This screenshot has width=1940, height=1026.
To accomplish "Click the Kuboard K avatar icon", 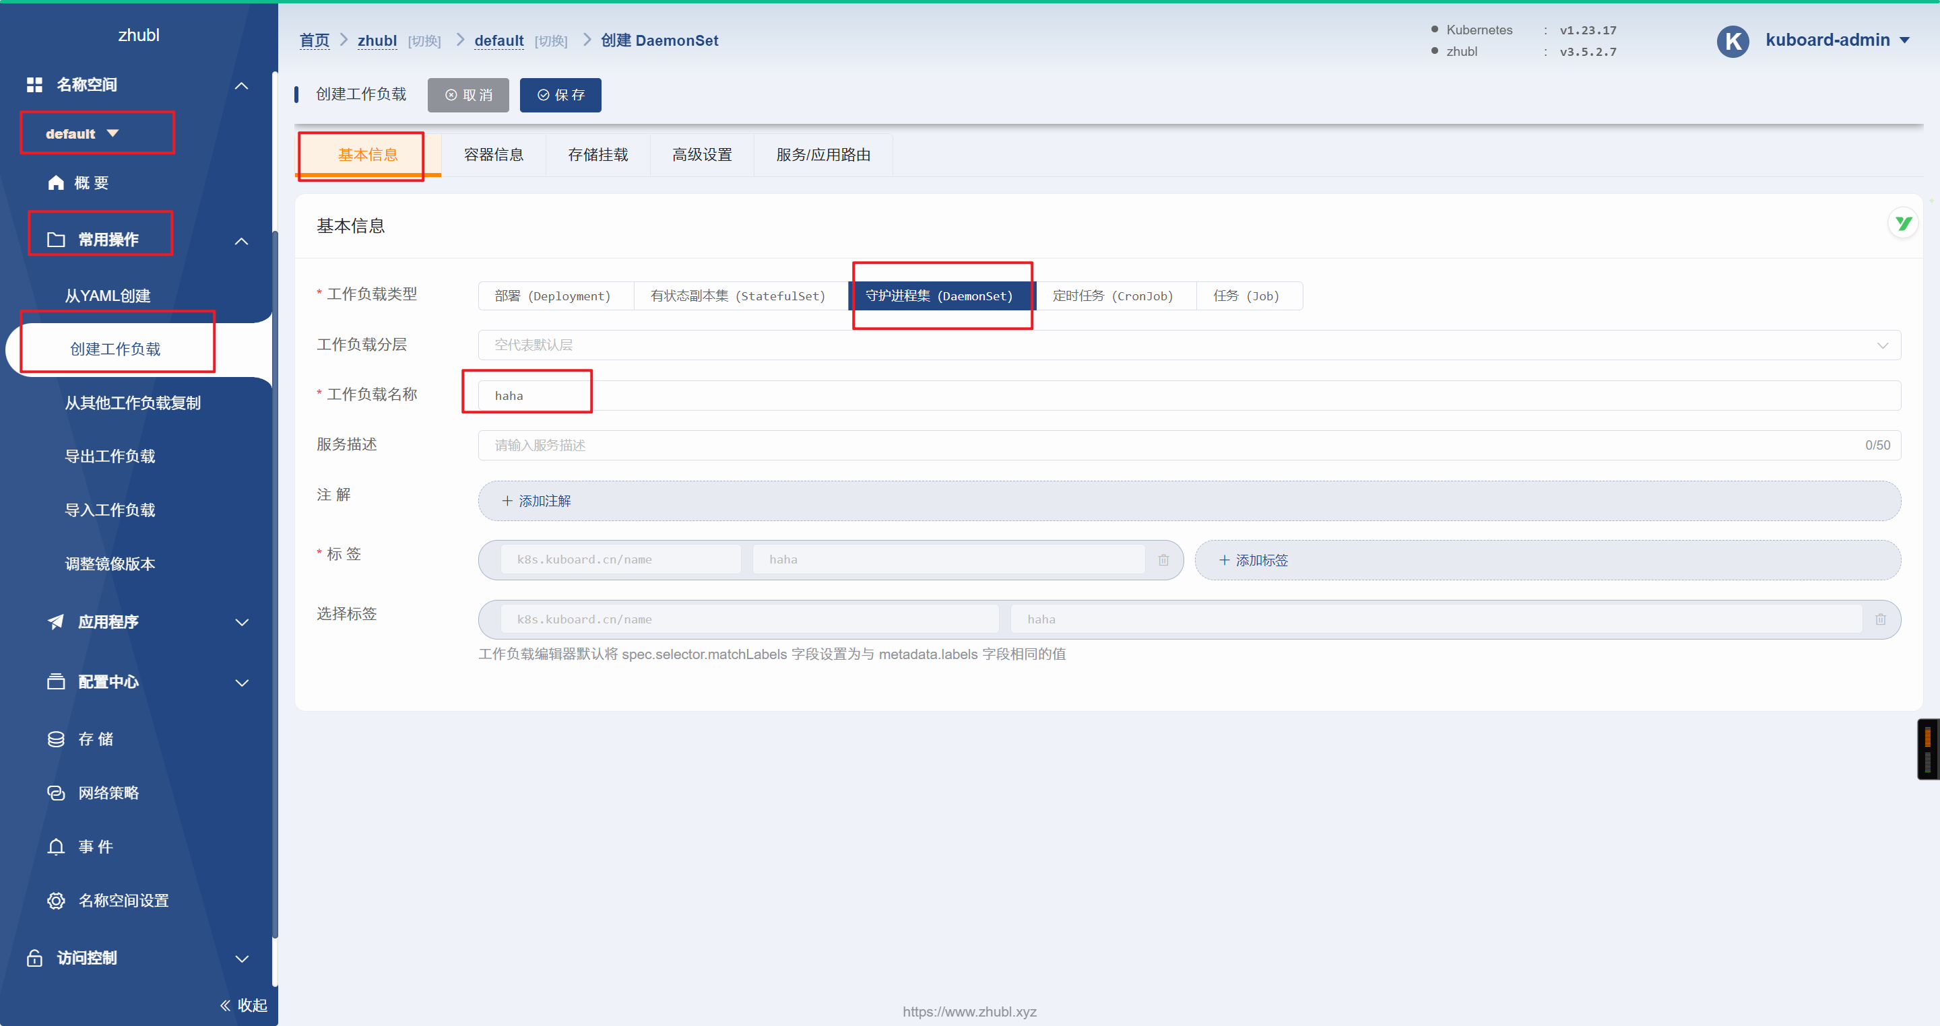I will (x=1732, y=40).
